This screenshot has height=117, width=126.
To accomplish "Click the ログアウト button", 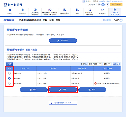I will pos(116,5).
